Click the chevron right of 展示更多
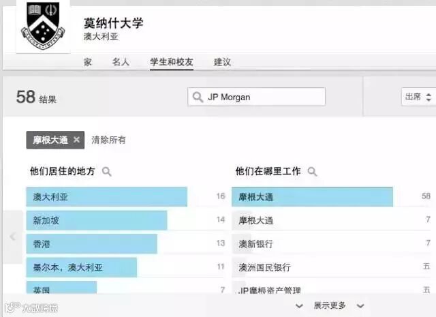 pyautogui.click(x=360, y=306)
